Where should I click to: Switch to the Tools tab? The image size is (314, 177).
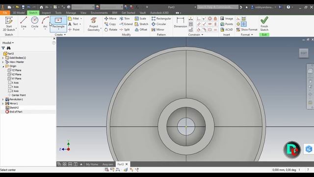[x=58, y=13]
